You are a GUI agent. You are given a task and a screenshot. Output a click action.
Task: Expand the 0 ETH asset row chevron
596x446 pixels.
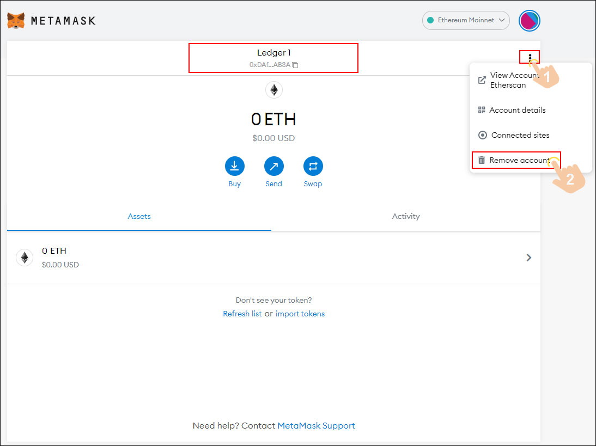pos(528,257)
